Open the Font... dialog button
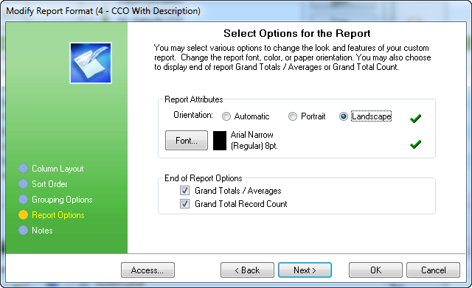 (x=187, y=141)
